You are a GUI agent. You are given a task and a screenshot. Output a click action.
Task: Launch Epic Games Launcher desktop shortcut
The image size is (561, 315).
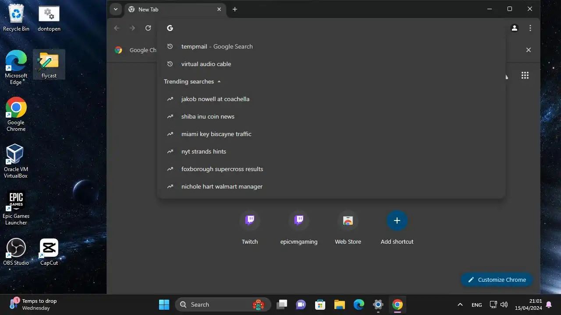click(x=16, y=208)
